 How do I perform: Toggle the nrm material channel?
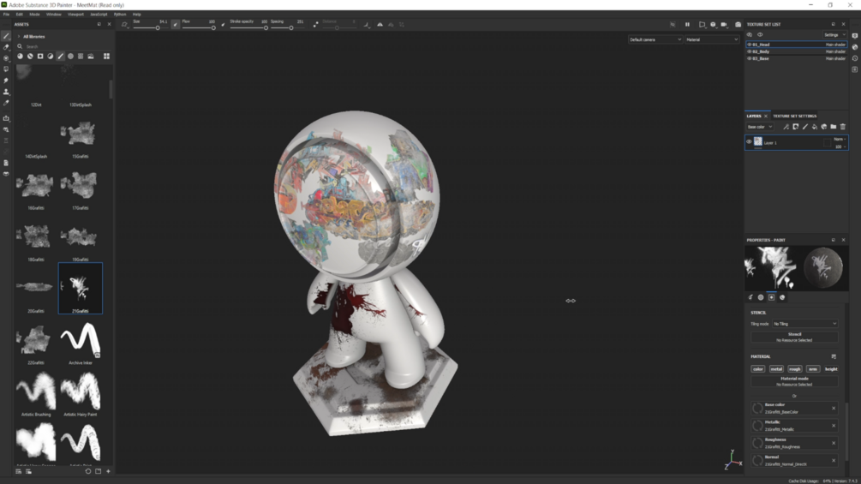point(813,369)
